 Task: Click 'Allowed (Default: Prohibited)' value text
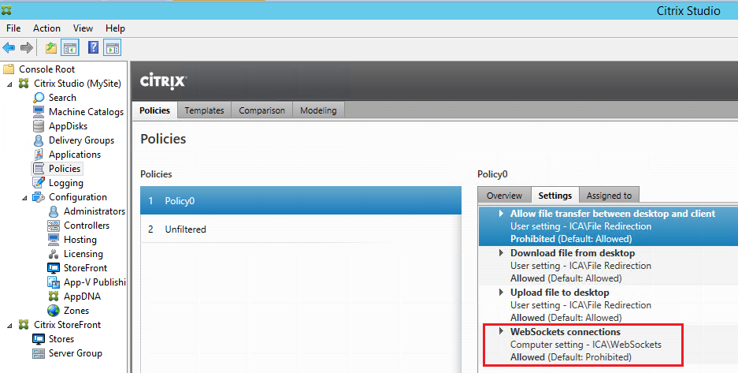(x=571, y=357)
